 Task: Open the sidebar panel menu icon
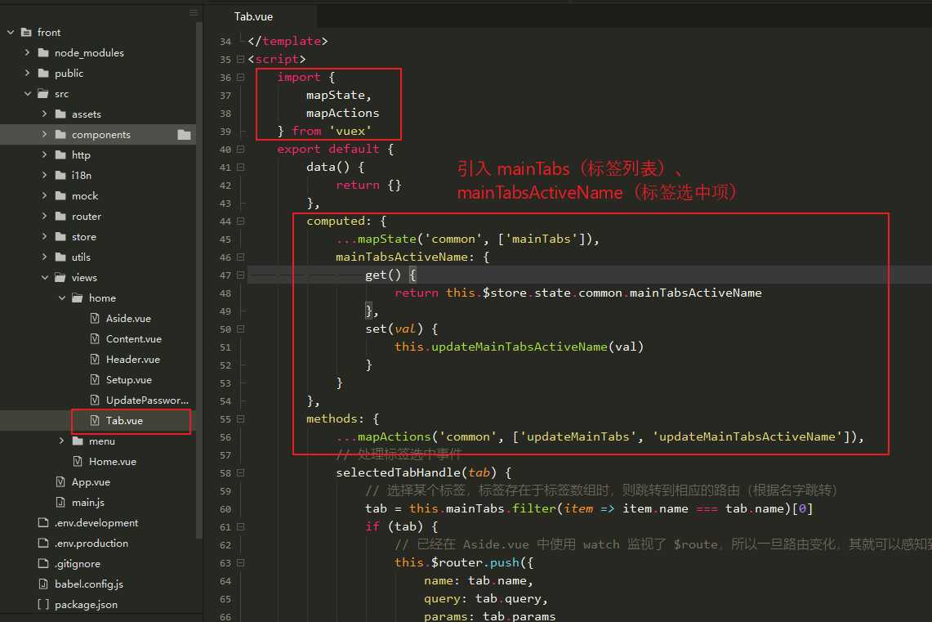[x=193, y=12]
